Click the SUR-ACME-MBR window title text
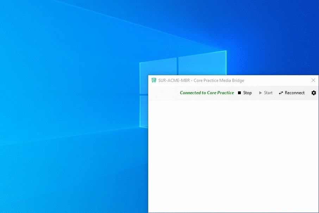This screenshot has height=213, width=319. (x=174, y=80)
